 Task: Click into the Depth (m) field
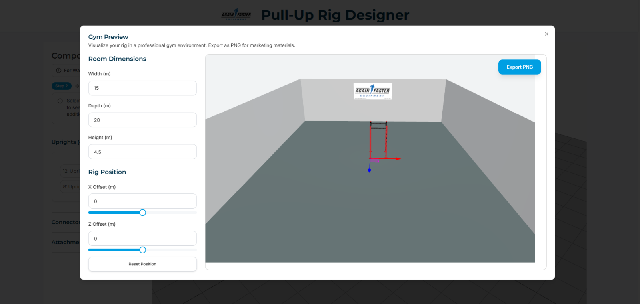142,120
